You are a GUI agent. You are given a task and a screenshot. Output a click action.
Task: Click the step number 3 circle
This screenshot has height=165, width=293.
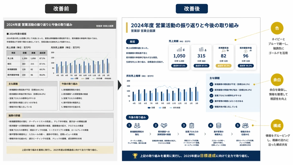point(184,125)
